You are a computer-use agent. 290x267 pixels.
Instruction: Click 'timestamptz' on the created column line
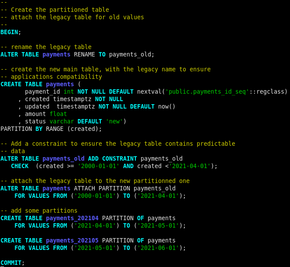72,99
